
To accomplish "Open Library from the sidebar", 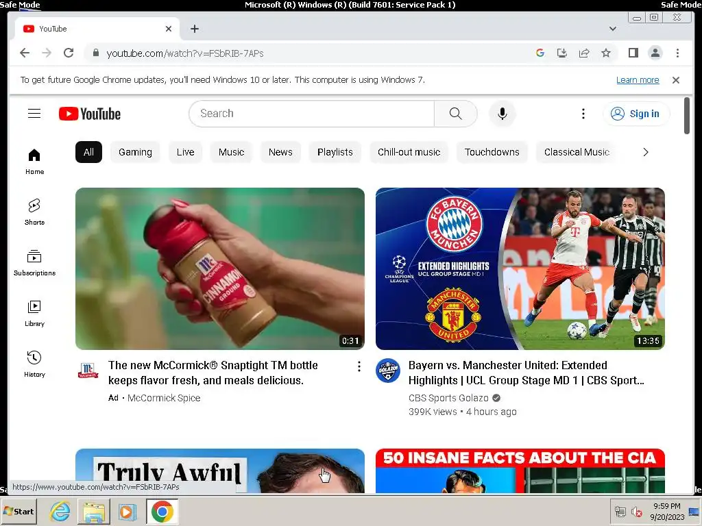I will click(34, 314).
